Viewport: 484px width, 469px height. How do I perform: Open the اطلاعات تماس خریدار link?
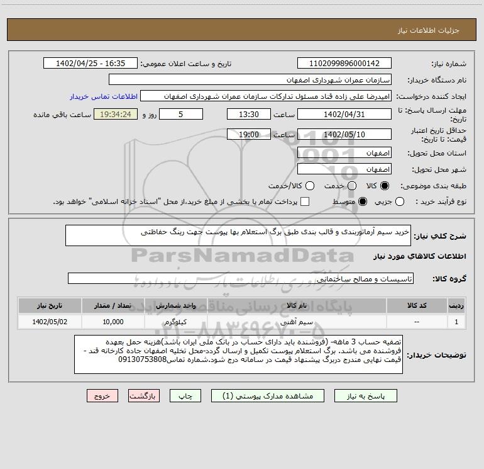(104, 96)
